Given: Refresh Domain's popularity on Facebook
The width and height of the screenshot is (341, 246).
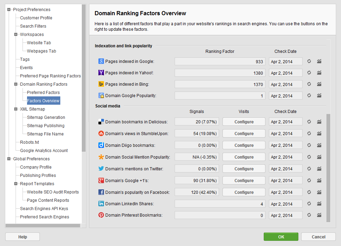Looking at the screenshot, I should point(309,192).
